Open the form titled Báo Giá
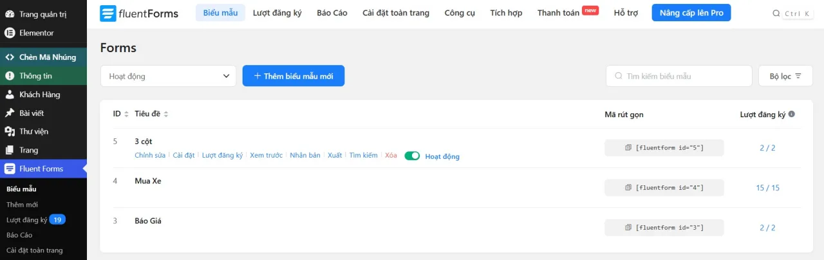The width and height of the screenshot is (824, 260). pyautogui.click(x=148, y=221)
